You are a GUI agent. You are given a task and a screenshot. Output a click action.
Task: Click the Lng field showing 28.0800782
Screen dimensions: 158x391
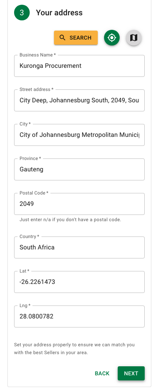pyautogui.click(x=79, y=316)
